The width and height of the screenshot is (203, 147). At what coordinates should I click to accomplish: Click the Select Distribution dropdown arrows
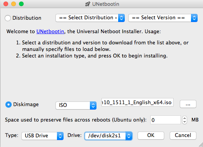(121, 18)
